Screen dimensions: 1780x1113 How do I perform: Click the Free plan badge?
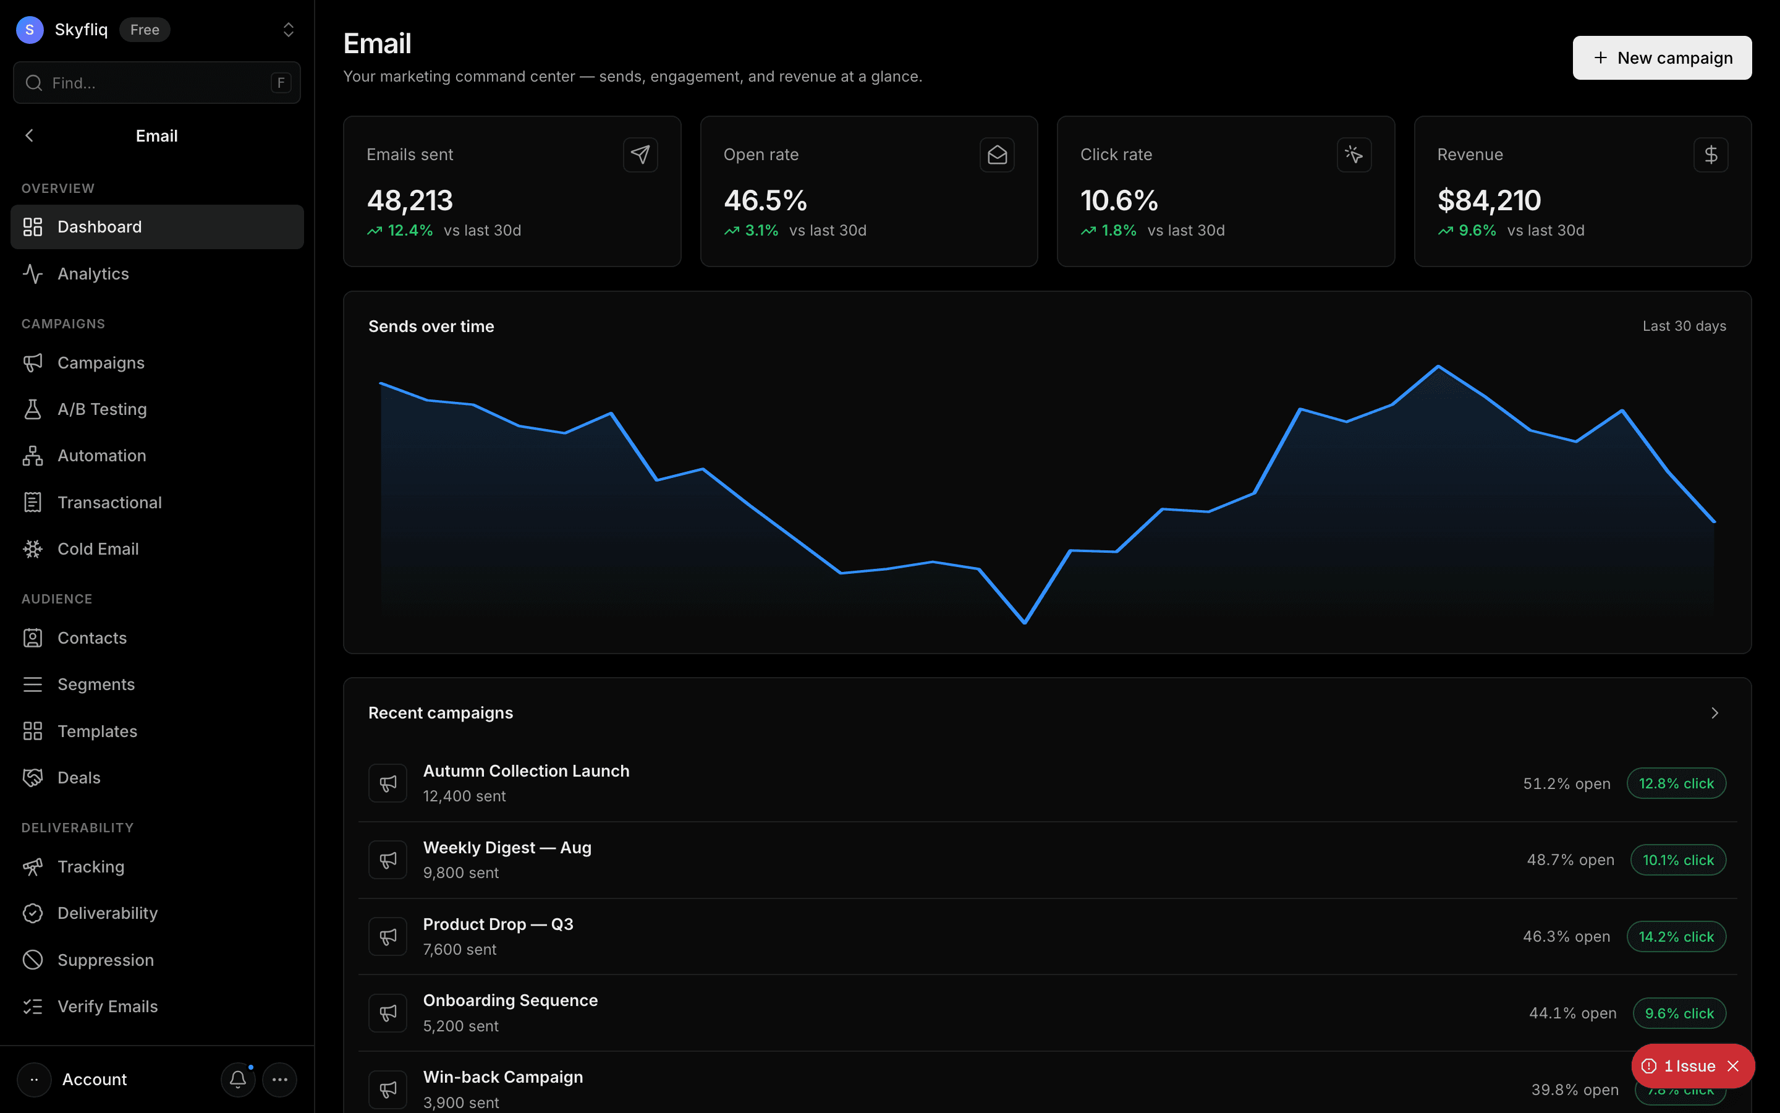coord(145,30)
